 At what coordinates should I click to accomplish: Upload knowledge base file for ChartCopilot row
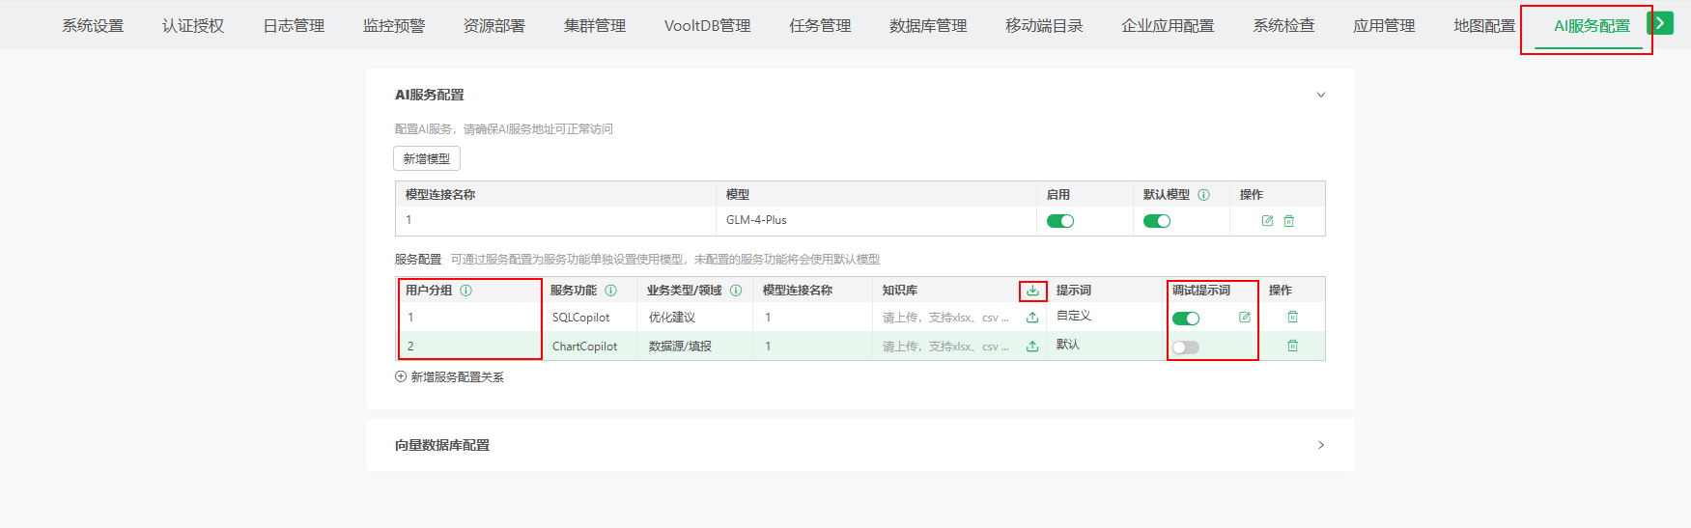(x=1032, y=347)
